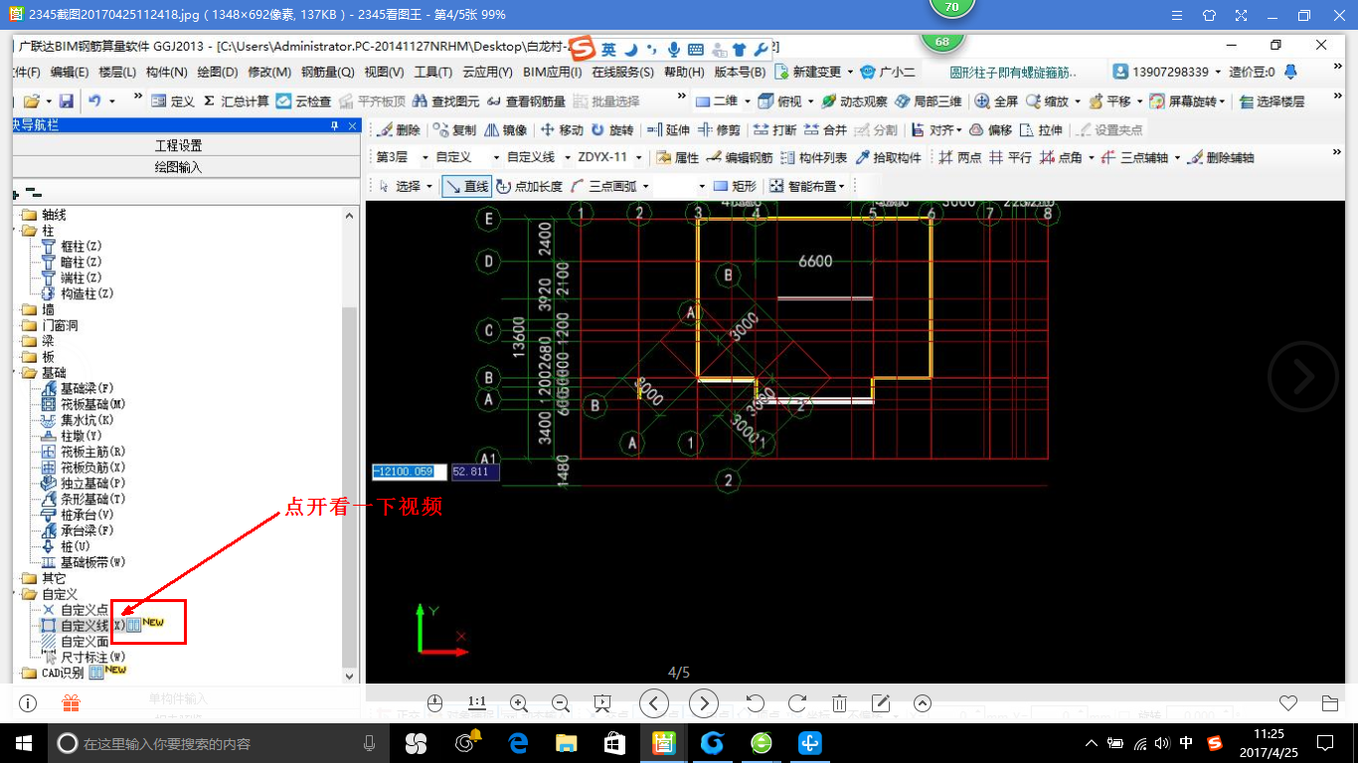Open the 工具(T) menu
Viewport: 1358px width, 763px height.
[x=433, y=72]
